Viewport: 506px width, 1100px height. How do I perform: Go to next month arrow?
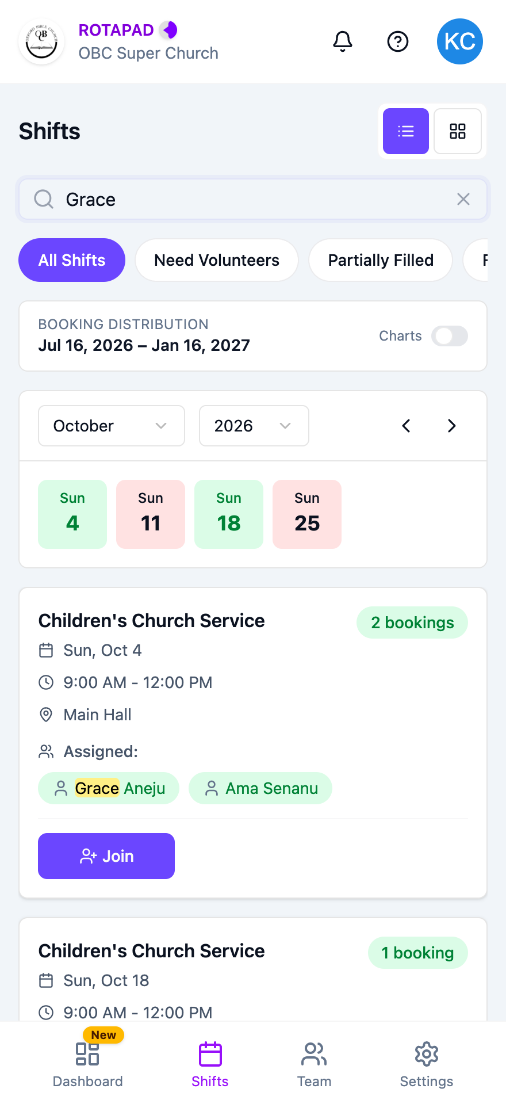452,426
